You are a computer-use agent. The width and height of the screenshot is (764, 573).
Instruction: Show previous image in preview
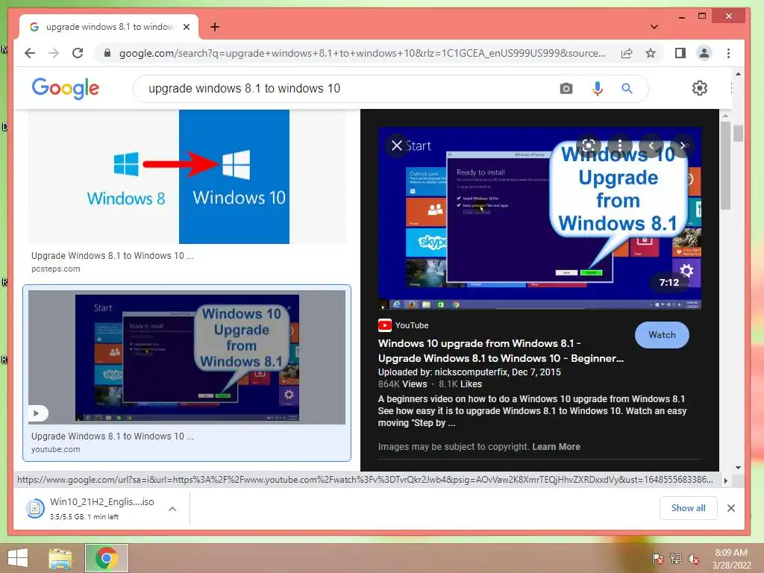pos(651,145)
